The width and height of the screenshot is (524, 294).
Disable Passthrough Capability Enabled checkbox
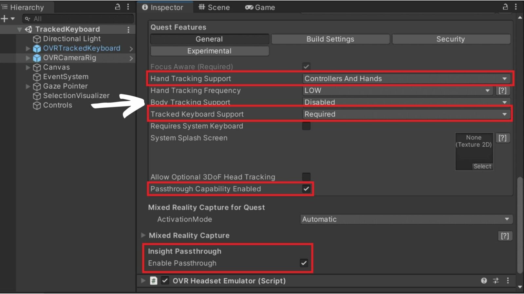(306, 189)
